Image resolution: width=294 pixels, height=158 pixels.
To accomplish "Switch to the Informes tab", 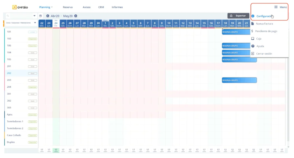I will pos(117,7).
